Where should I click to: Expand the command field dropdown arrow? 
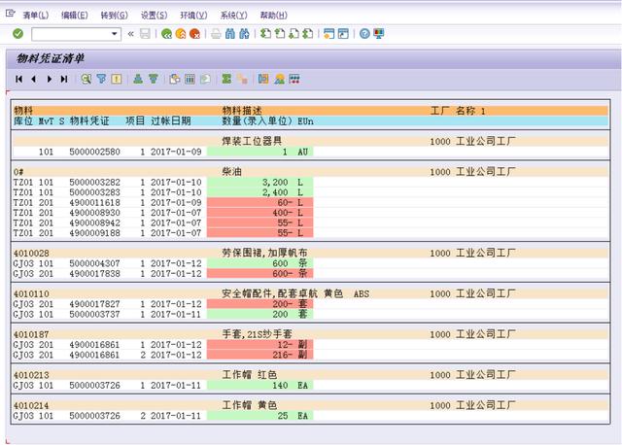pyautogui.click(x=115, y=34)
